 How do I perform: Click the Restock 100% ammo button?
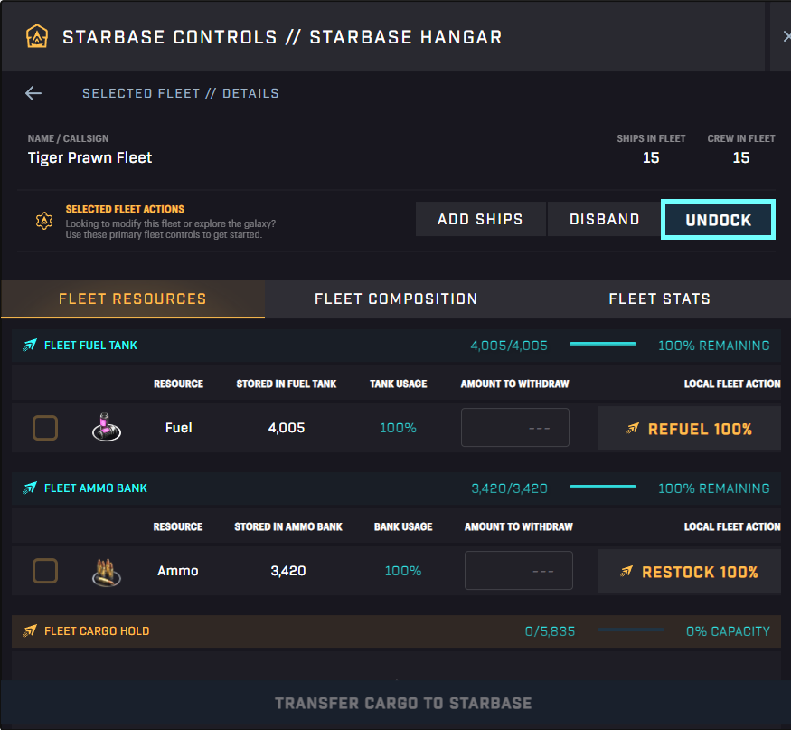689,571
